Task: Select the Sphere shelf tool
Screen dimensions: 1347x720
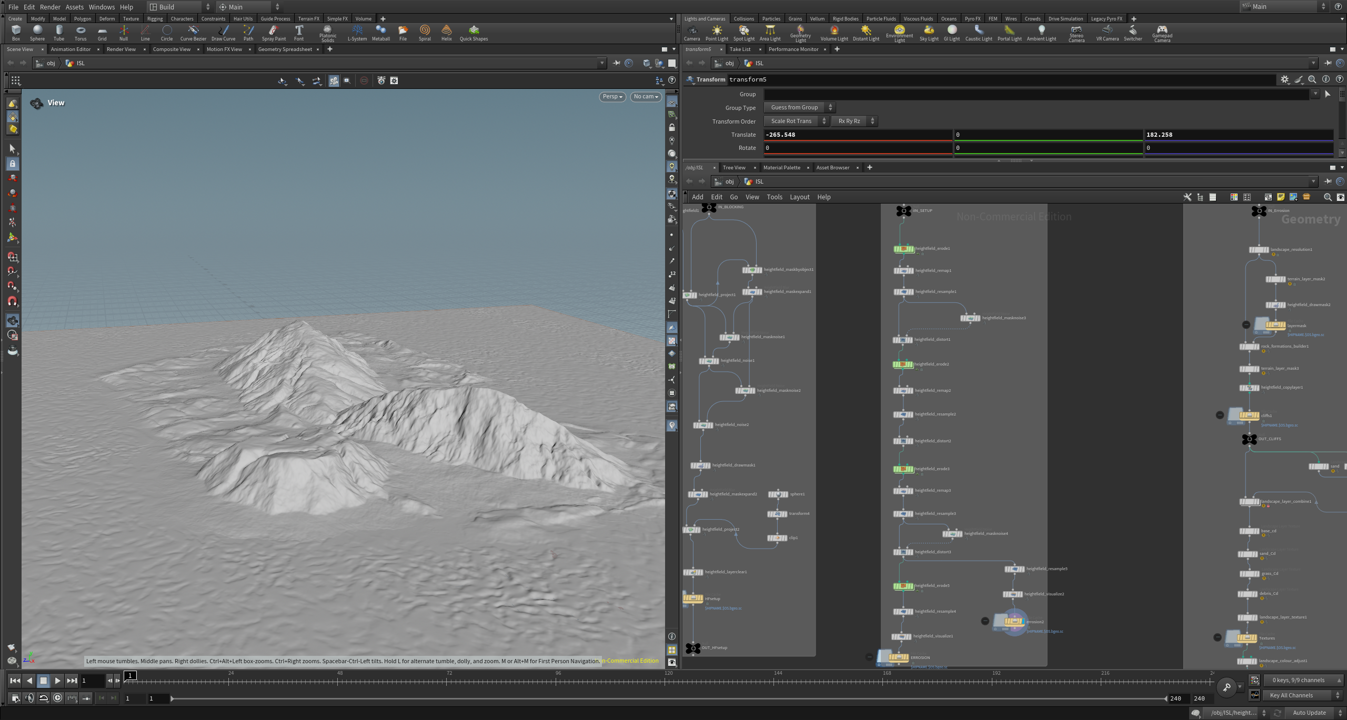Action: pyautogui.click(x=37, y=33)
